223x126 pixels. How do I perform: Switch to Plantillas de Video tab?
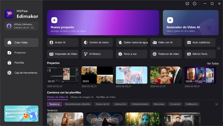click(106, 97)
